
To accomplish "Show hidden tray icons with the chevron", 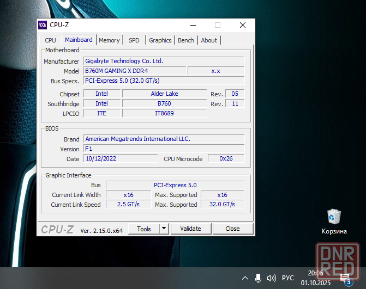I will coord(245,278).
